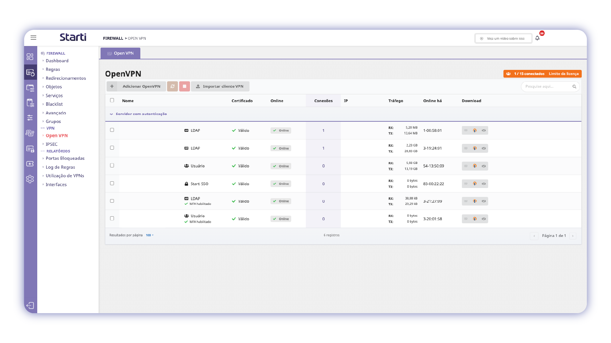Toggle the select-all checkbox in table header
Screen dimensions: 611x343
(112, 100)
